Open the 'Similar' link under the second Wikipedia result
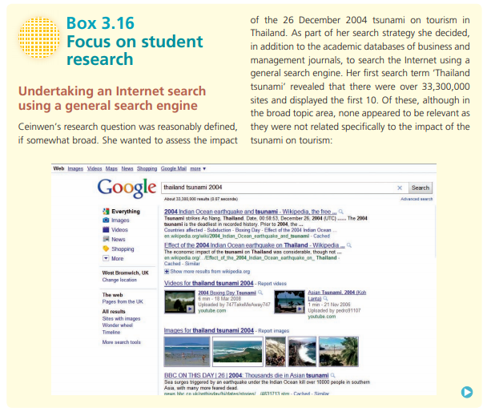483x408 pixels. [x=192, y=264]
